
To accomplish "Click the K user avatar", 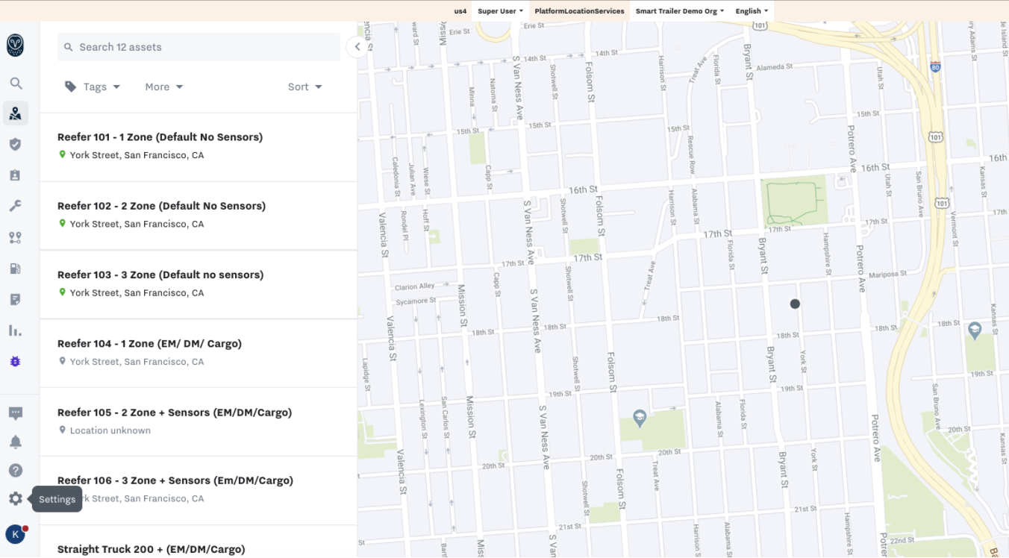I will pyautogui.click(x=16, y=535).
